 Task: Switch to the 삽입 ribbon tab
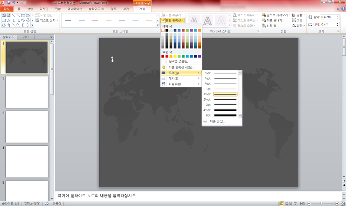tap(30, 9)
